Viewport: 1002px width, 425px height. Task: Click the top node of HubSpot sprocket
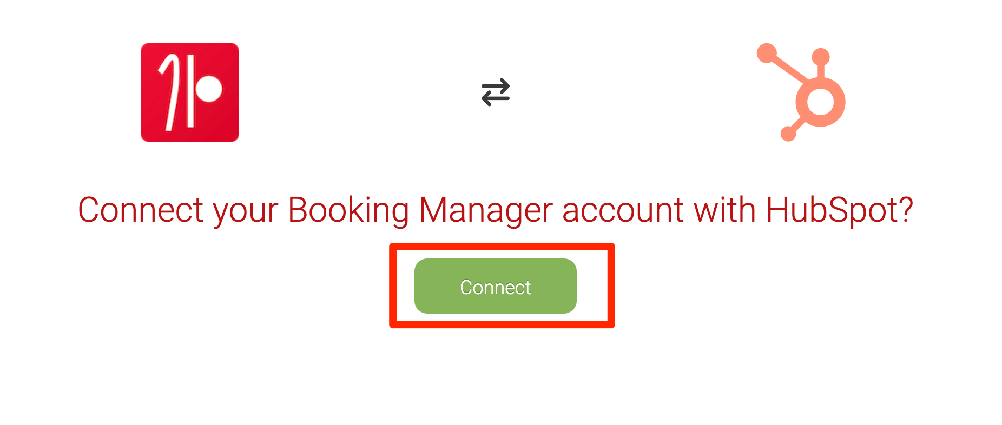[821, 56]
